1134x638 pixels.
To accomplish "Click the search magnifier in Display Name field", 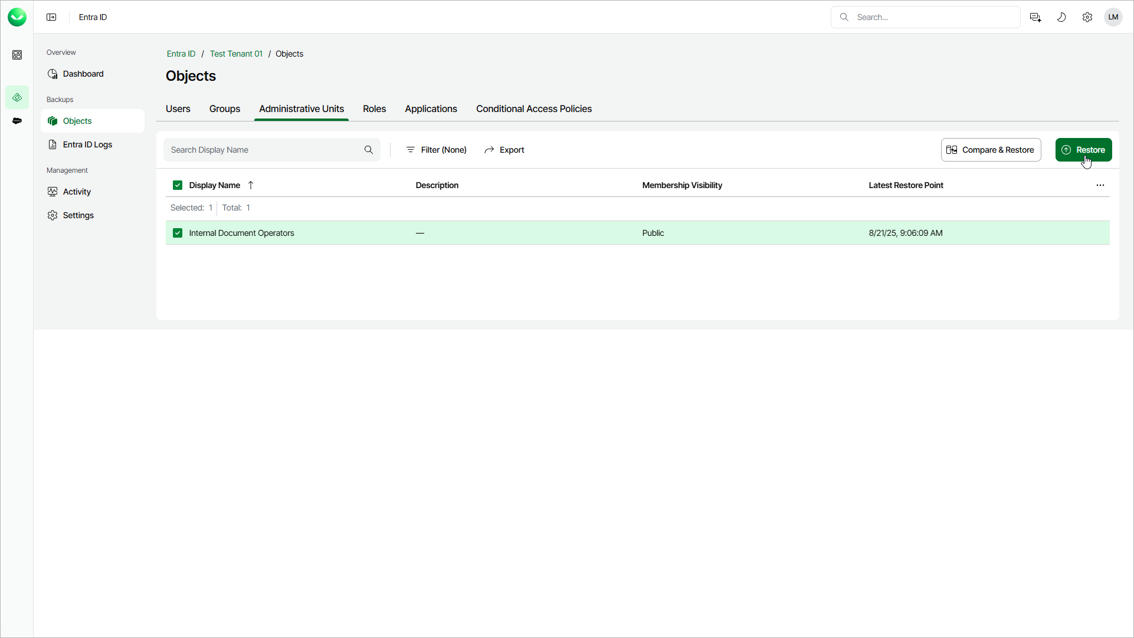I will pyautogui.click(x=369, y=150).
